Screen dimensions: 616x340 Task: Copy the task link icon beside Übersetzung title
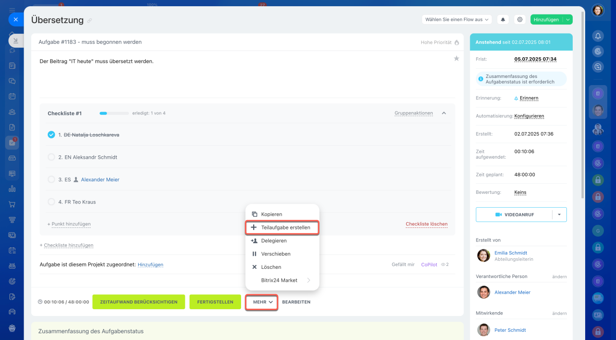pyautogui.click(x=90, y=21)
